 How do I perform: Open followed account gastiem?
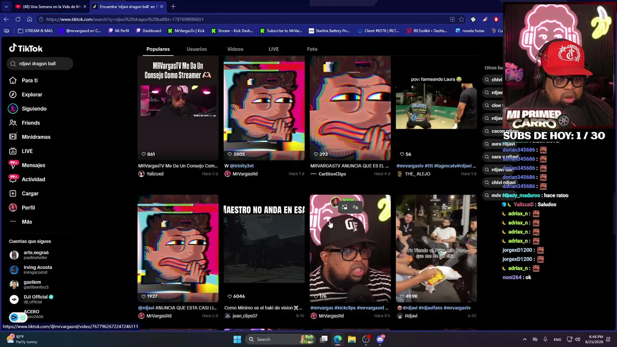[x=29, y=284]
